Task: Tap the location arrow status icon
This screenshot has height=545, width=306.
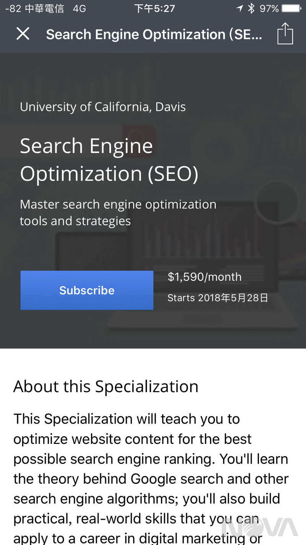Action: tap(240, 8)
